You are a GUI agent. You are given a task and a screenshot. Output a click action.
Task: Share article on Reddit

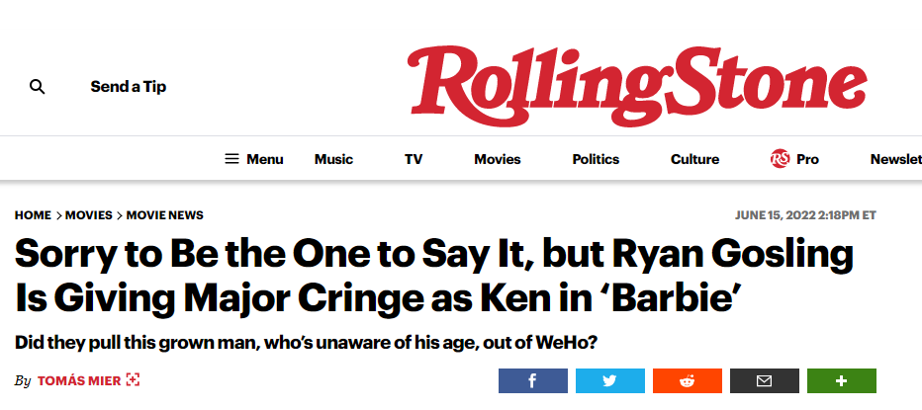[x=687, y=380]
